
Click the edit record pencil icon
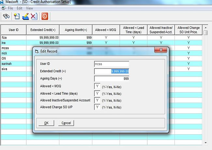click(x=25, y=16)
